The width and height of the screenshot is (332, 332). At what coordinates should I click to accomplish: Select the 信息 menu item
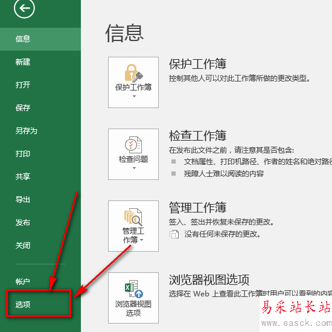click(40, 39)
